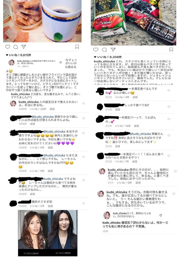This screenshot has height=257, width=178.
Task: Open kudo_shizuka profile avatar beside 偶然にその日が comment
Action: pos(102,171)
